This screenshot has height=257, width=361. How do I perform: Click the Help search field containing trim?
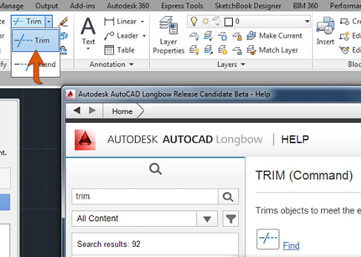tap(145, 197)
